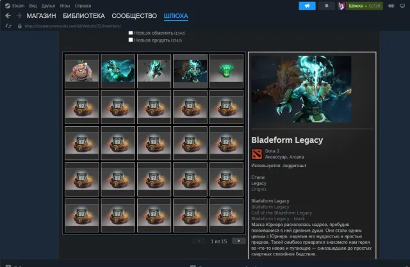Click the padlock security icon
The width and height of the screenshot is (410, 267).
click(20, 26)
